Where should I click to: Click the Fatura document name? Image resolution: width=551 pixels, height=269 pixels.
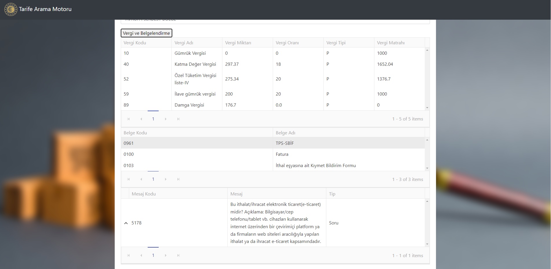282,154
